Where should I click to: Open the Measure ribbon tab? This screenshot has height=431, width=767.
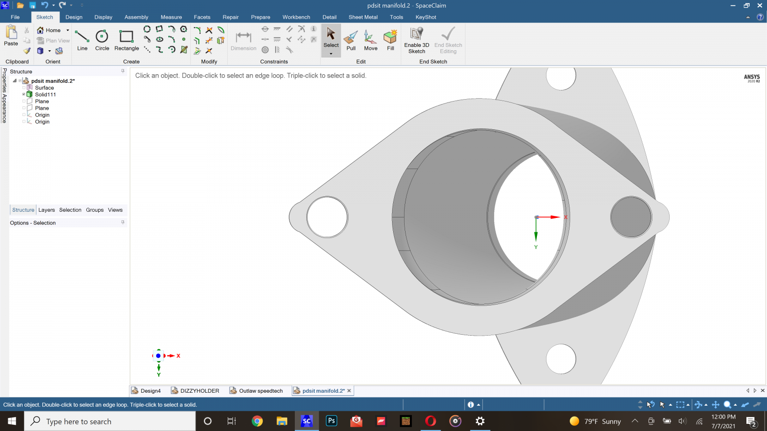tap(171, 17)
